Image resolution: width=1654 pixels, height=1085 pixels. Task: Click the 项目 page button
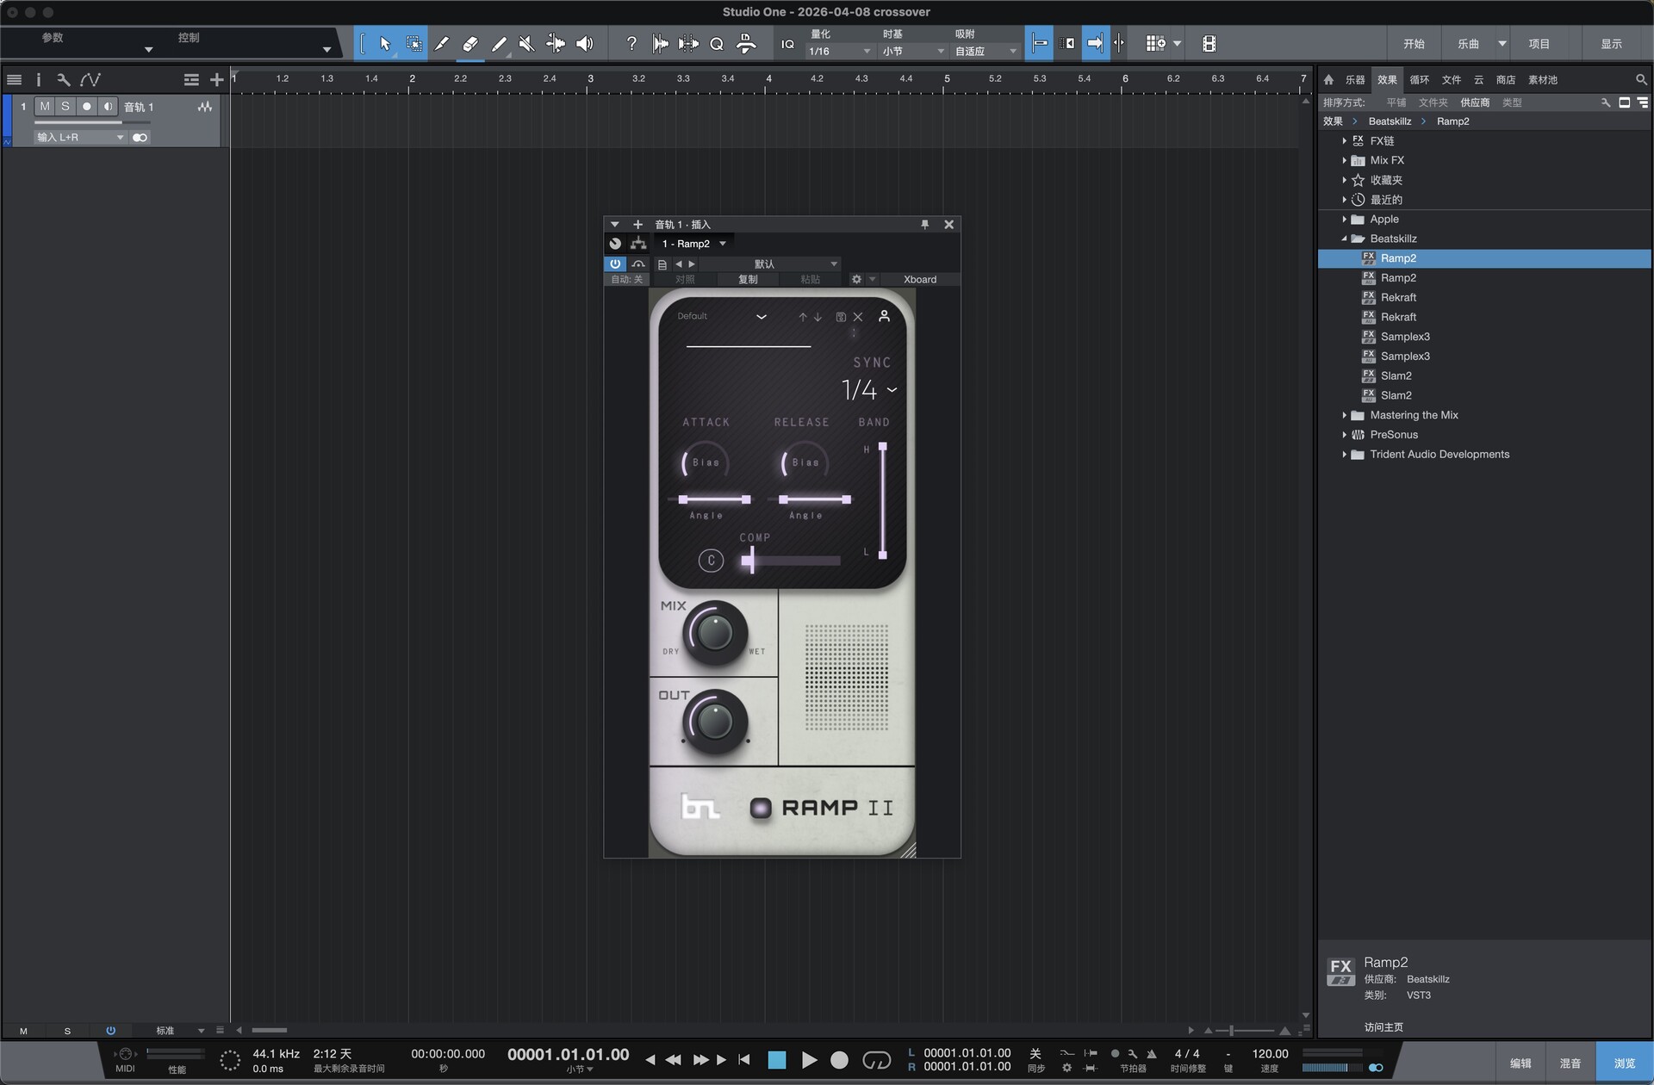(x=1539, y=44)
